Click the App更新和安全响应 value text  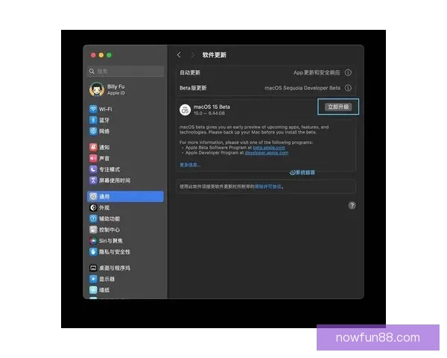(317, 72)
